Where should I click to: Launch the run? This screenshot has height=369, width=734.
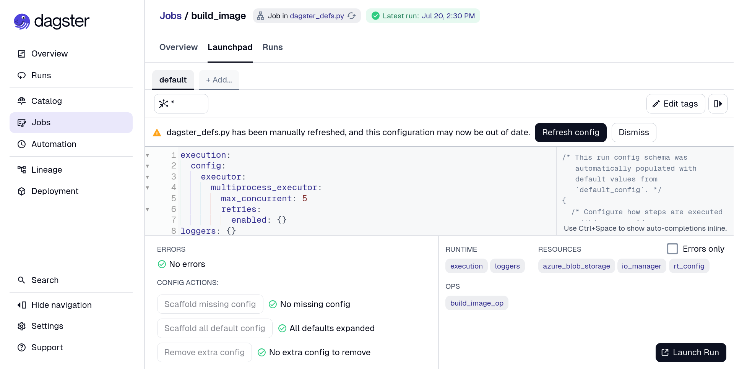pyautogui.click(x=691, y=353)
